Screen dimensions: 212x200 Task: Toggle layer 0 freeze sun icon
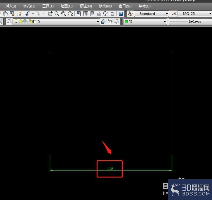(20, 22)
